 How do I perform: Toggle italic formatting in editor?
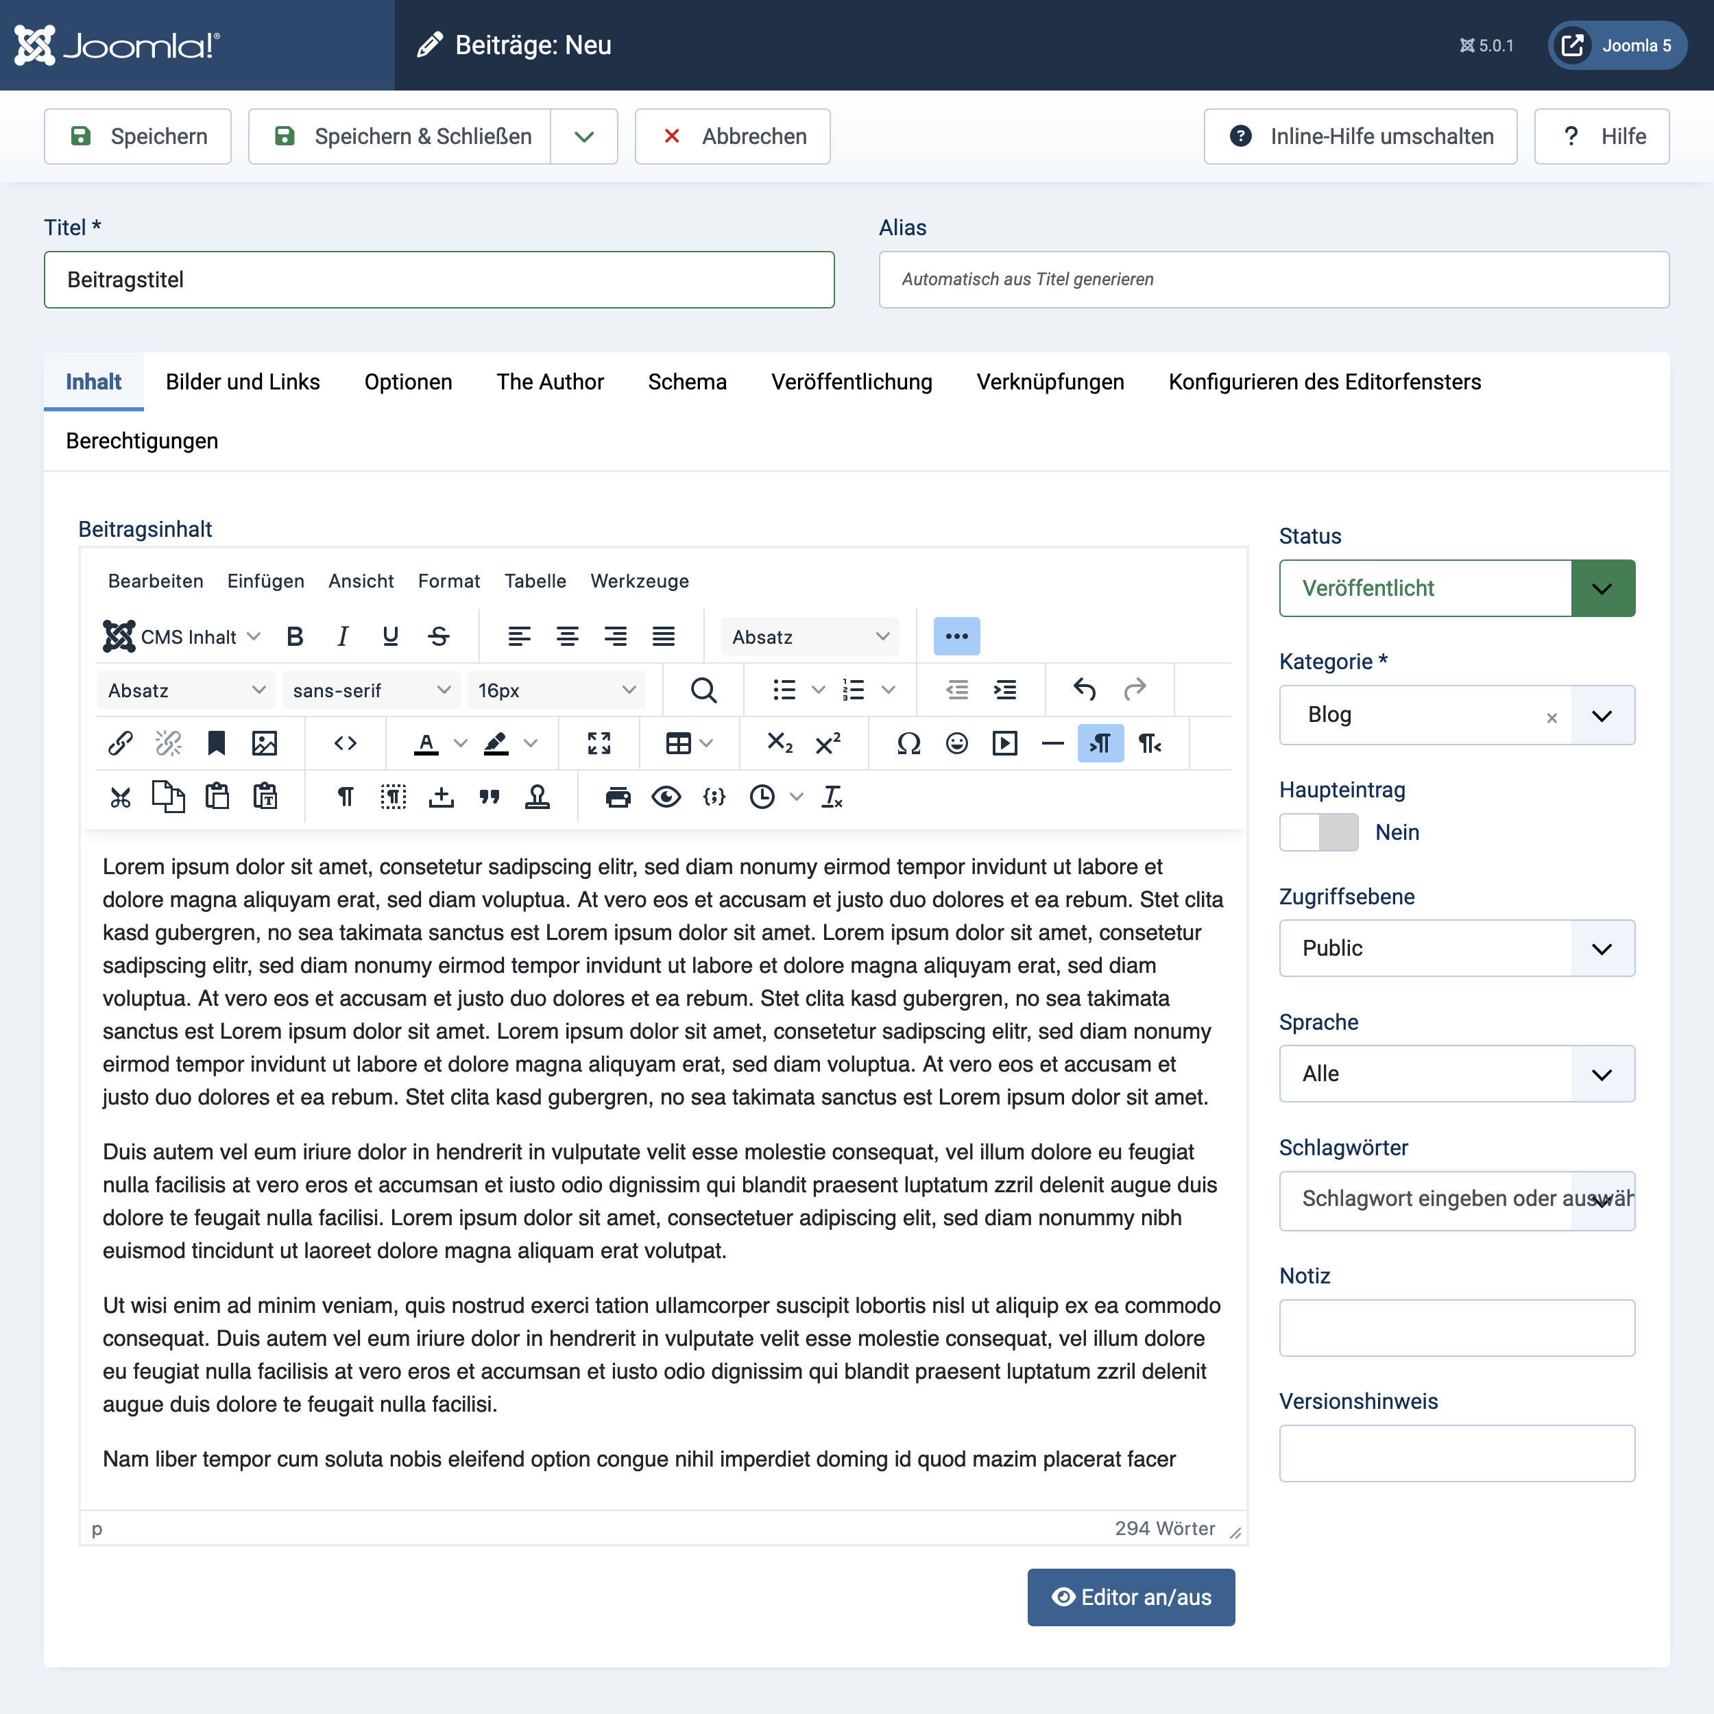click(342, 636)
